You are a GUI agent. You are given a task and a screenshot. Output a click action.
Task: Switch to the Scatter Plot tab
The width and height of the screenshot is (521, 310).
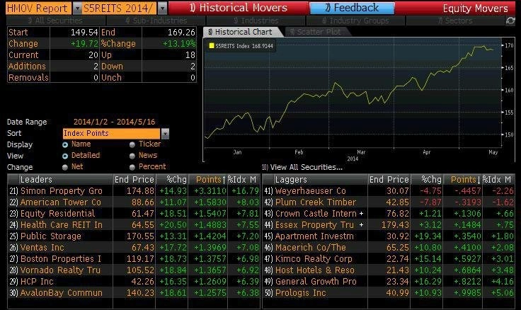(318, 33)
